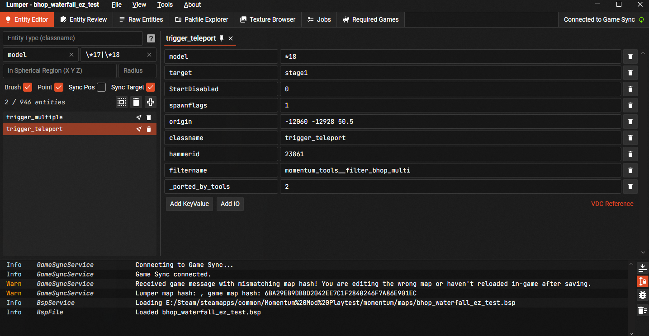
Task: Delete the 'target' keyvalue row
Action: click(x=630, y=73)
